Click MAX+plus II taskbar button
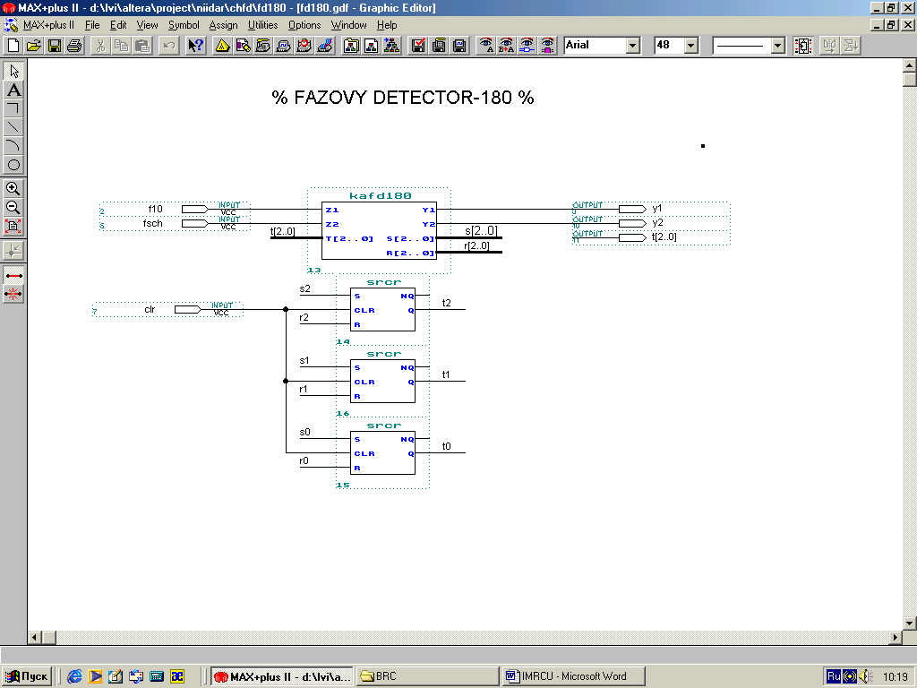 pyautogui.click(x=282, y=676)
